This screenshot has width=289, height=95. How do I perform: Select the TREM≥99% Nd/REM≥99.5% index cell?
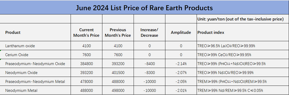coord(243,90)
